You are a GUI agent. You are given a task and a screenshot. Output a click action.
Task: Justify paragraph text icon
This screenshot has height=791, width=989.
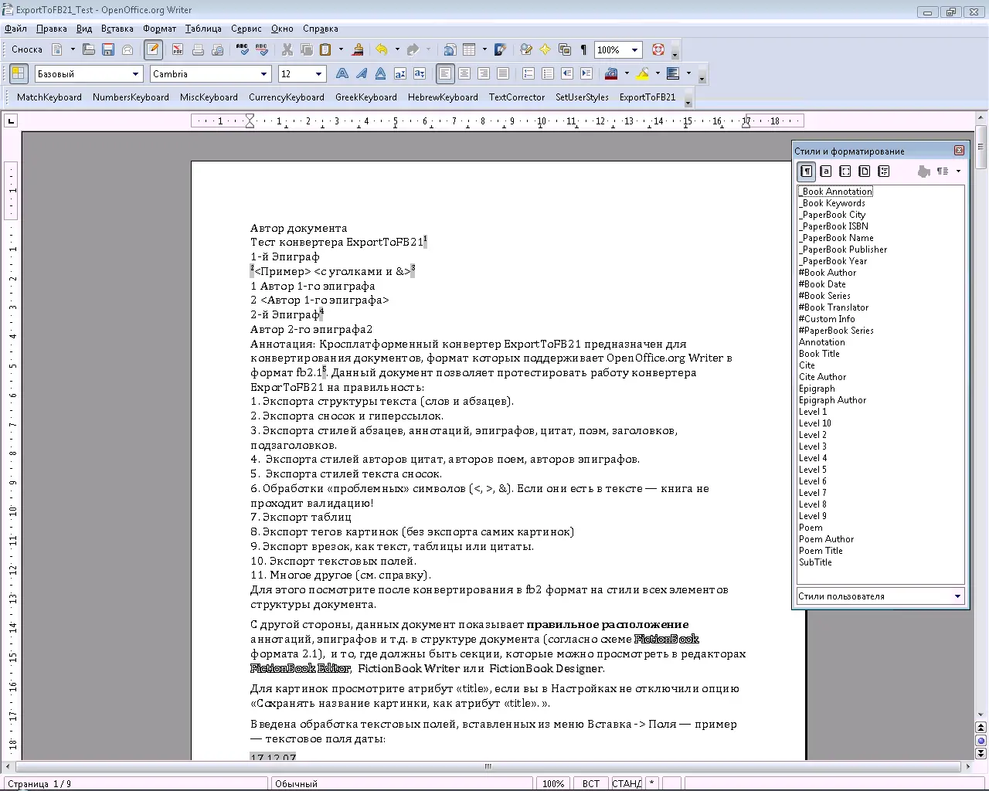coord(503,73)
